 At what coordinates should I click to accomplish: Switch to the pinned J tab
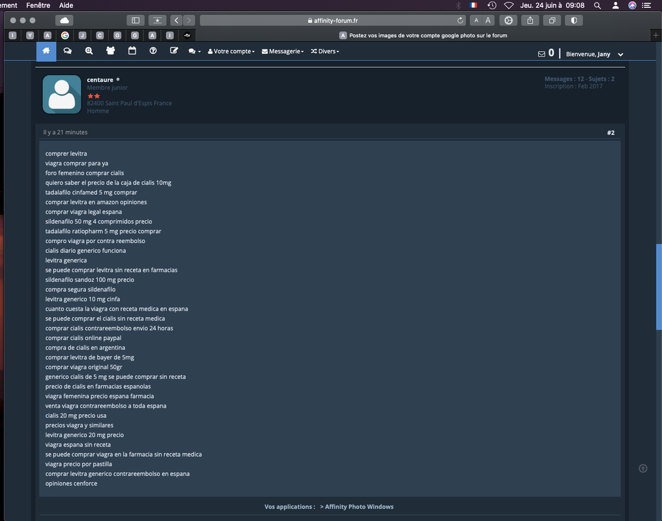(82, 35)
